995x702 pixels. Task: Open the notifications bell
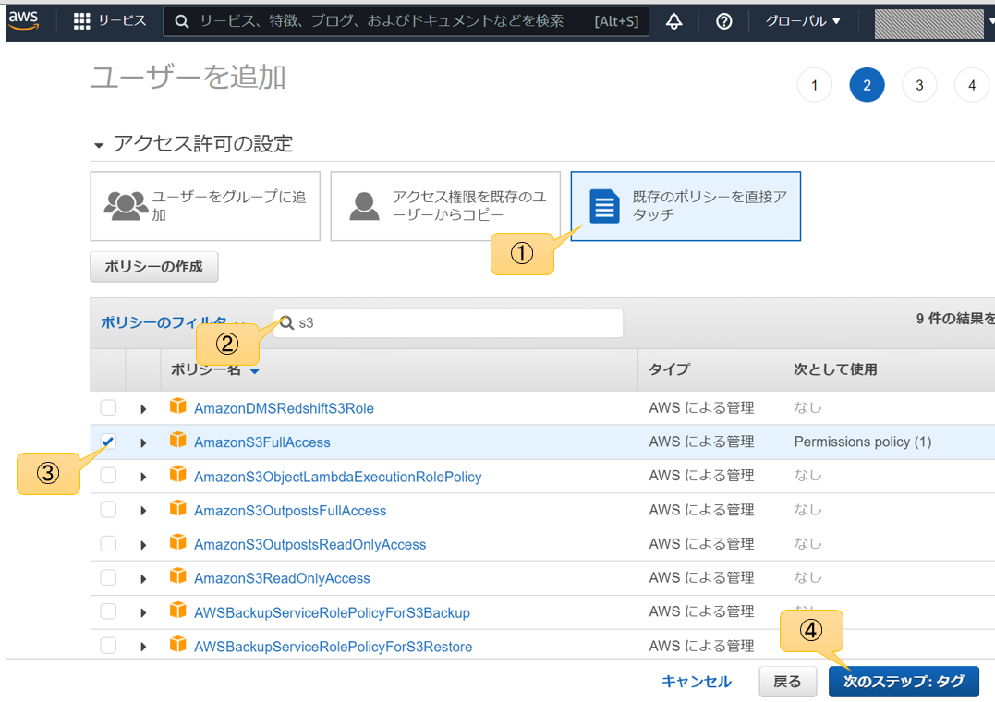click(x=673, y=21)
